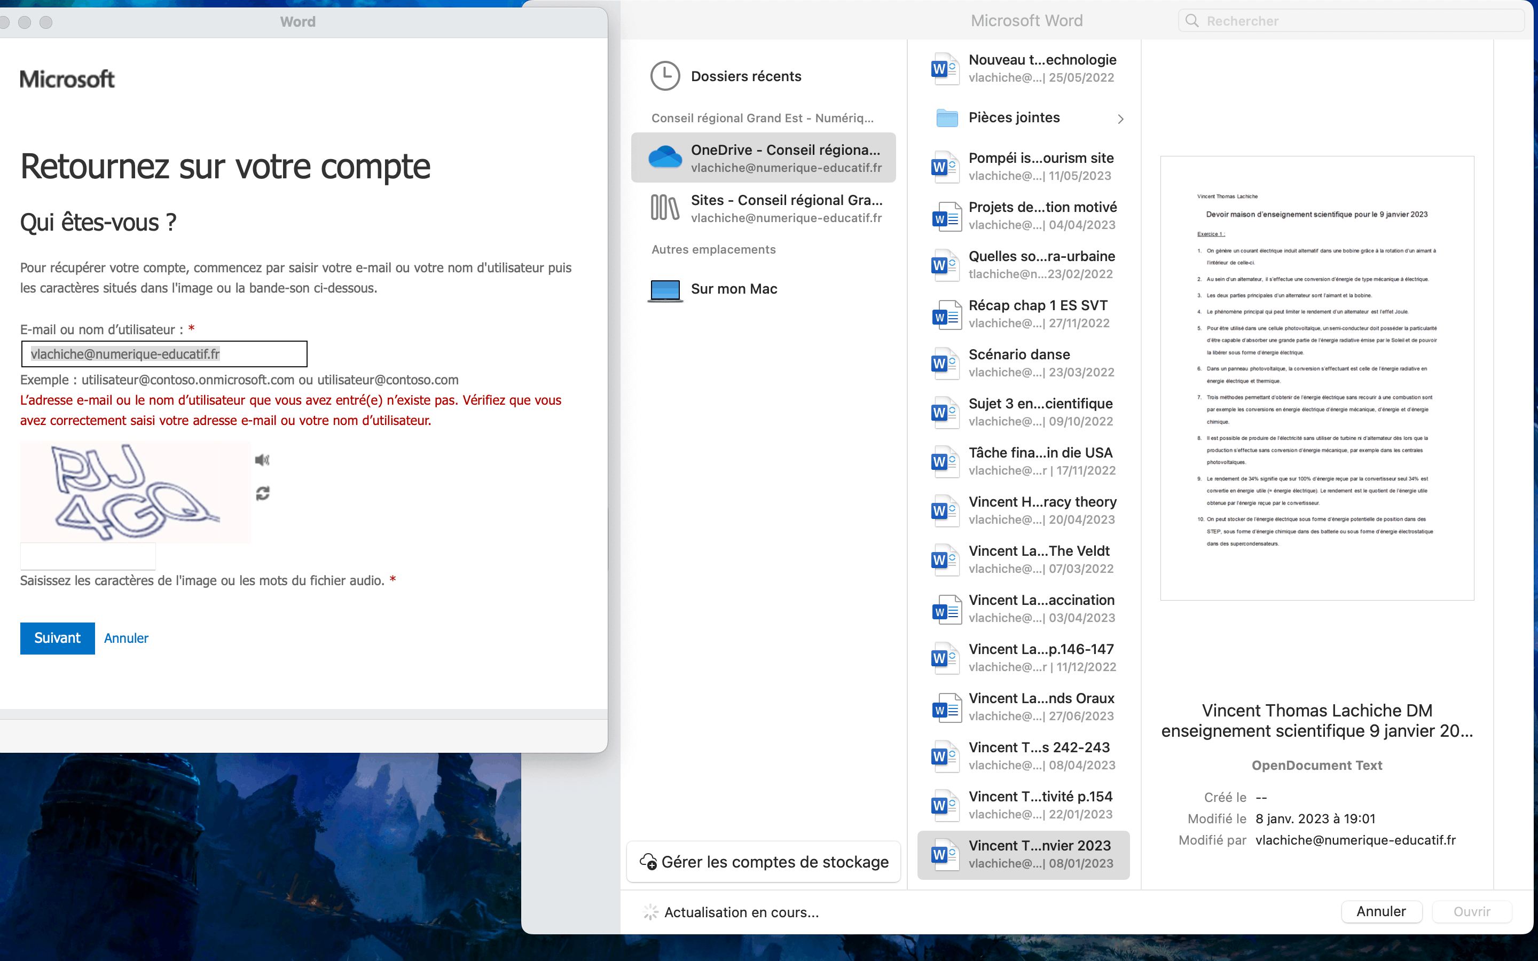Play the audio captcha speaker icon
This screenshot has height=961, width=1538.
(x=263, y=460)
